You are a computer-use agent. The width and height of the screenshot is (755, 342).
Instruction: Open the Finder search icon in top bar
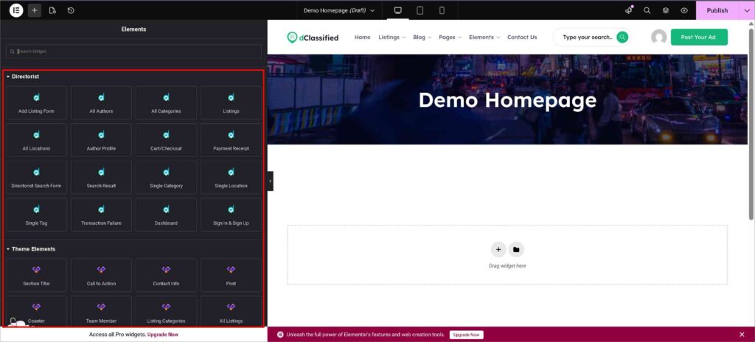(x=647, y=10)
